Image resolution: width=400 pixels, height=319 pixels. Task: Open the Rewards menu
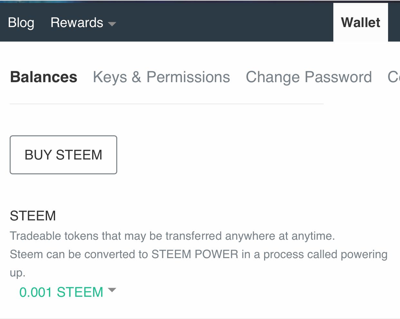click(77, 23)
